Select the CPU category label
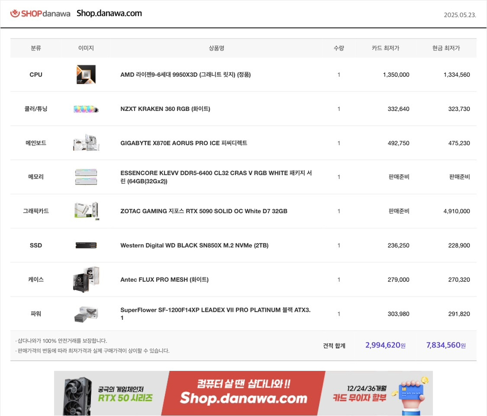 pos(36,75)
